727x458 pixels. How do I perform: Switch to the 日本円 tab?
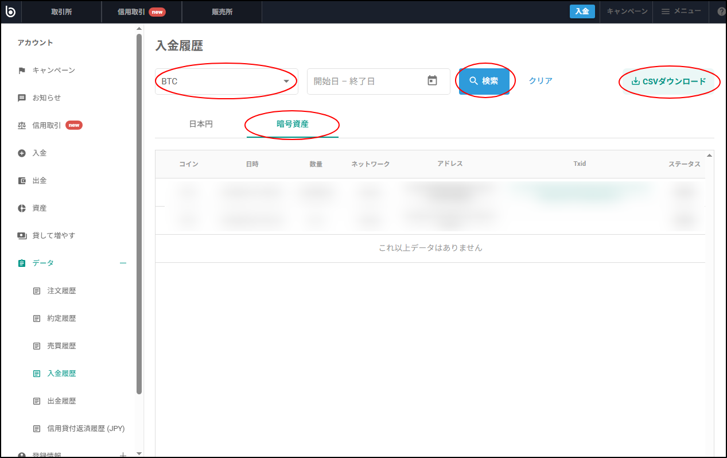[200, 123]
